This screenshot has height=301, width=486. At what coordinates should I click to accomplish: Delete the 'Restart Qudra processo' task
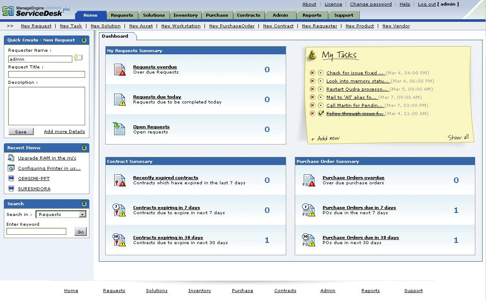click(x=312, y=89)
